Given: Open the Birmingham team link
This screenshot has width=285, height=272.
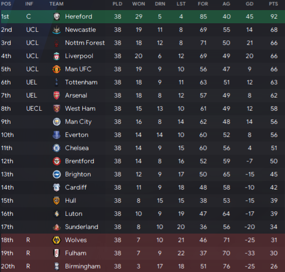Looking at the screenshot, I should (83, 266).
